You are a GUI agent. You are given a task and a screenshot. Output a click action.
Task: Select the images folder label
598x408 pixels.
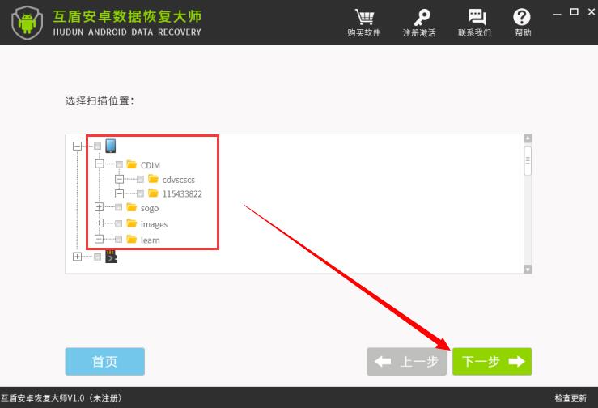[154, 224]
